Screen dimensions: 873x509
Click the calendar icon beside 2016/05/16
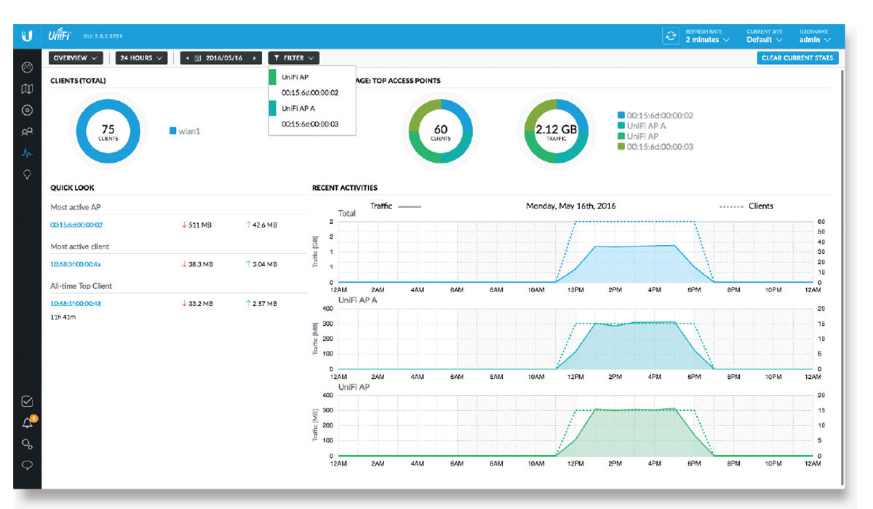[198, 57]
